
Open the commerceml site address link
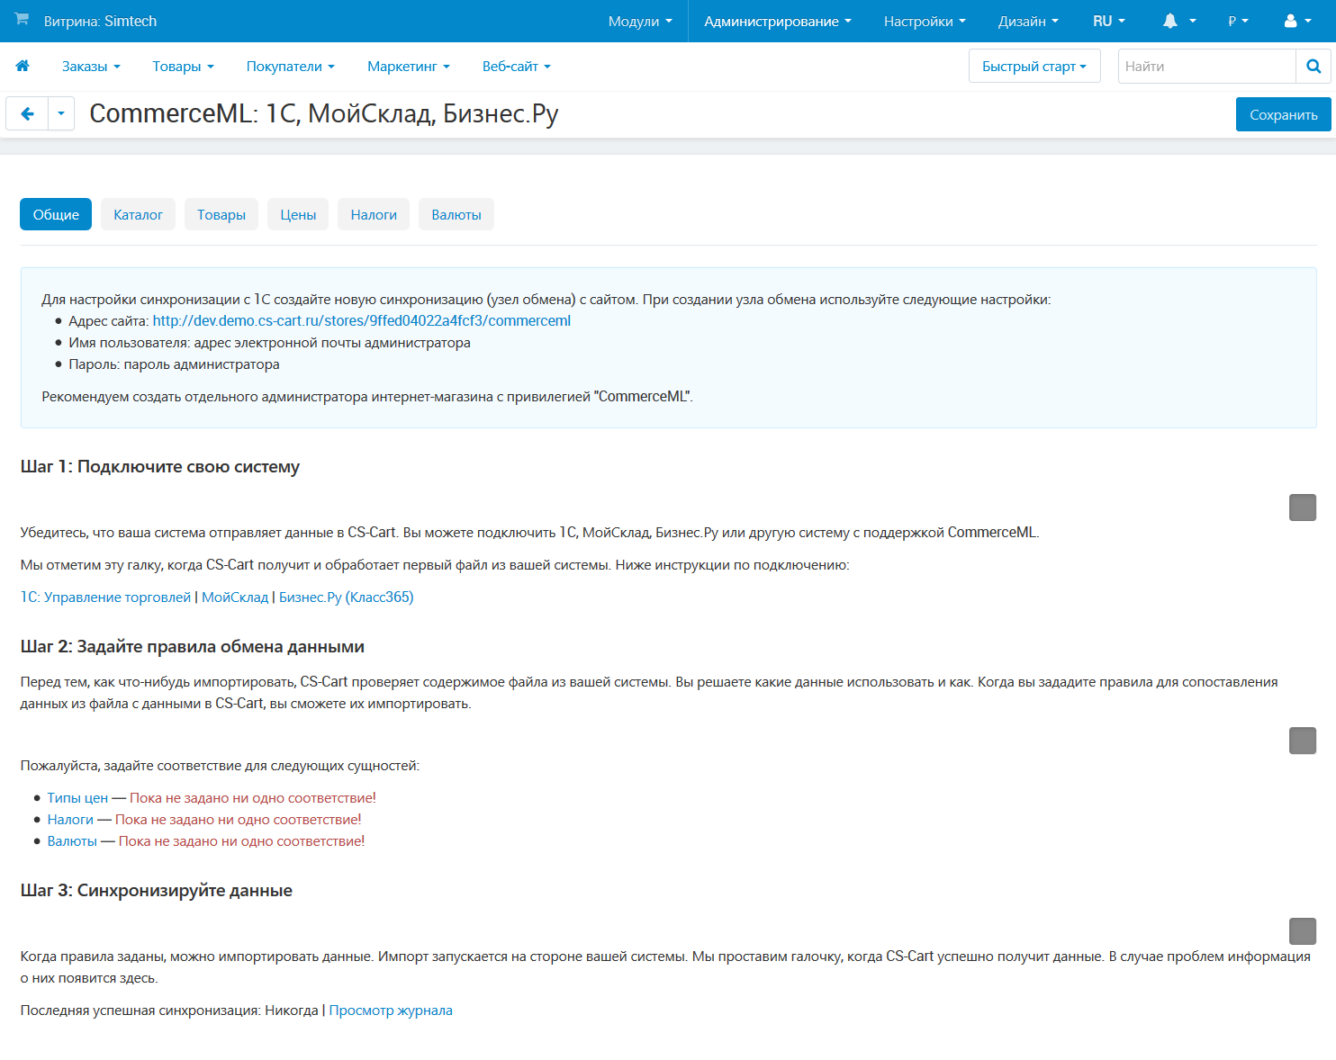pos(362,320)
